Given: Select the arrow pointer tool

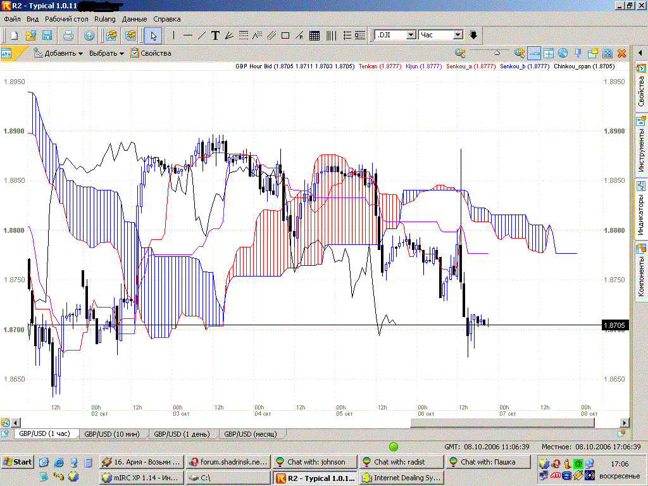Looking at the screenshot, I should (153, 35).
